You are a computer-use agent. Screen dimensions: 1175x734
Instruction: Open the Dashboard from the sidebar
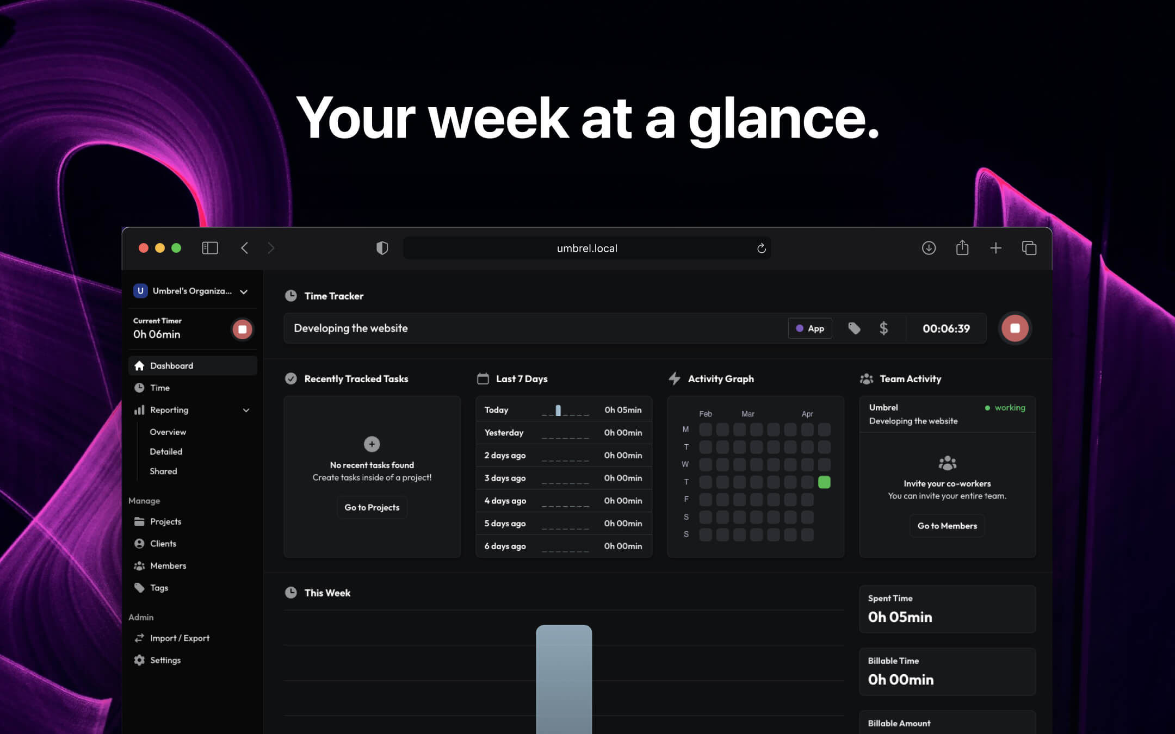point(171,365)
